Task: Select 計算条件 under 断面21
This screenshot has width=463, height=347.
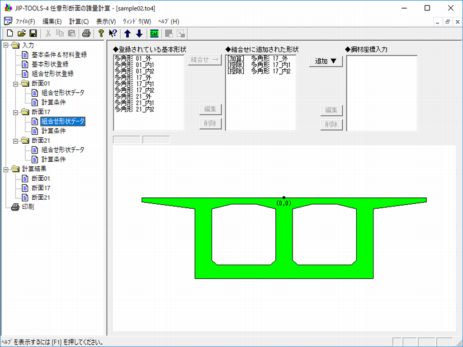Action: point(53,159)
